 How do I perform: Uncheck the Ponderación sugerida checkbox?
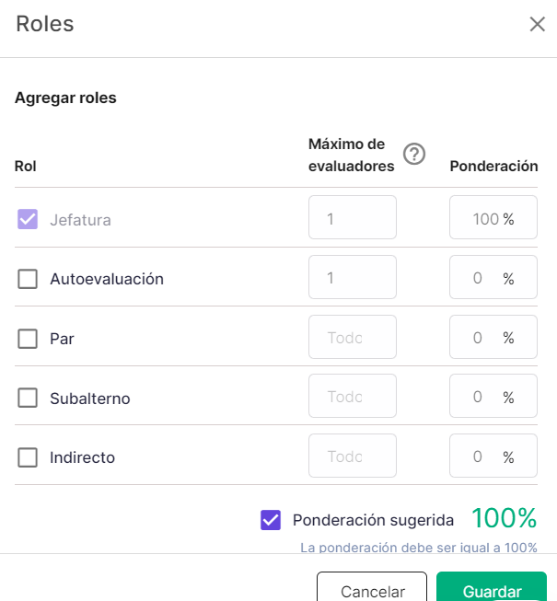pyautogui.click(x=271, y=520)
